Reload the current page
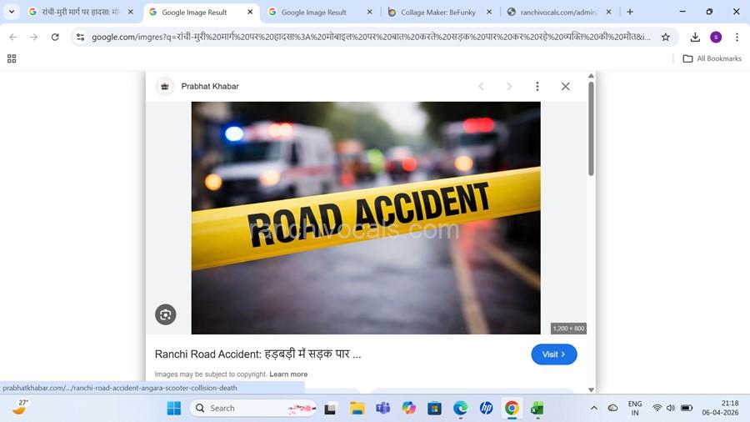Image resolution: width=750 pixels, height=422 pixels. point(55,37)
